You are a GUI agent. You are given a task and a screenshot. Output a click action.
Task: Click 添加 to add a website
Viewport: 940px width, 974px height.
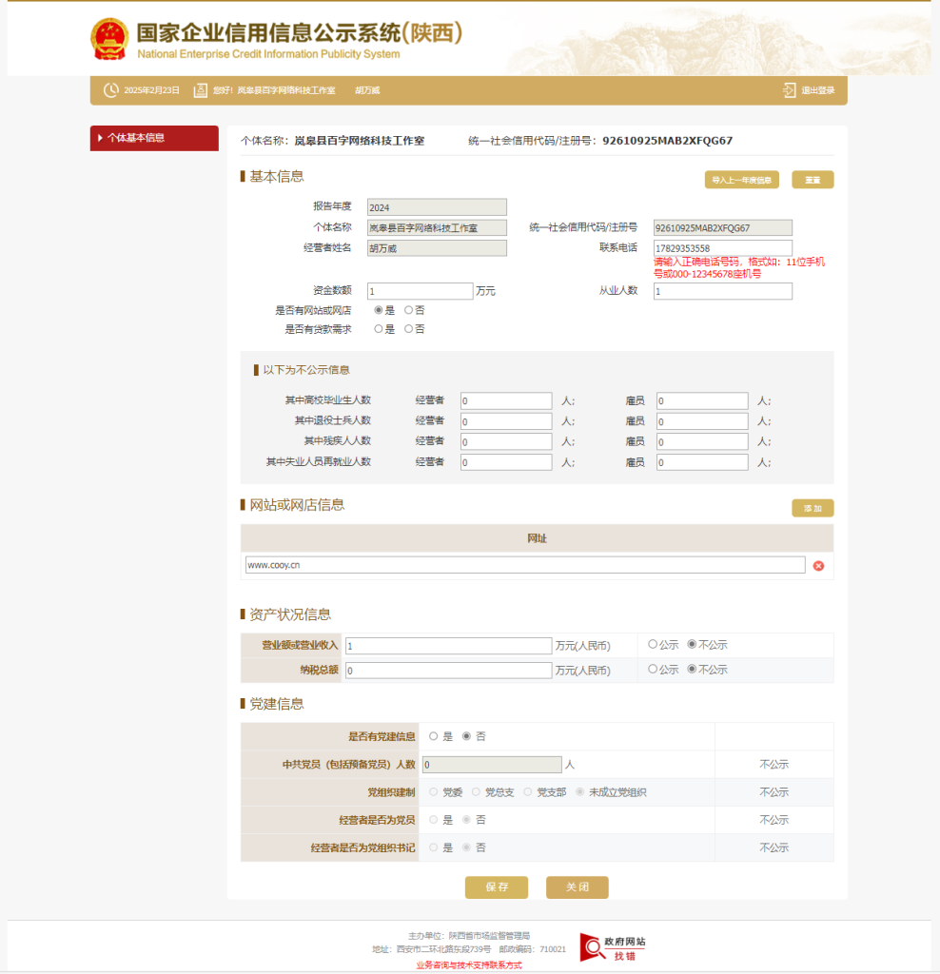click(813, 509)
